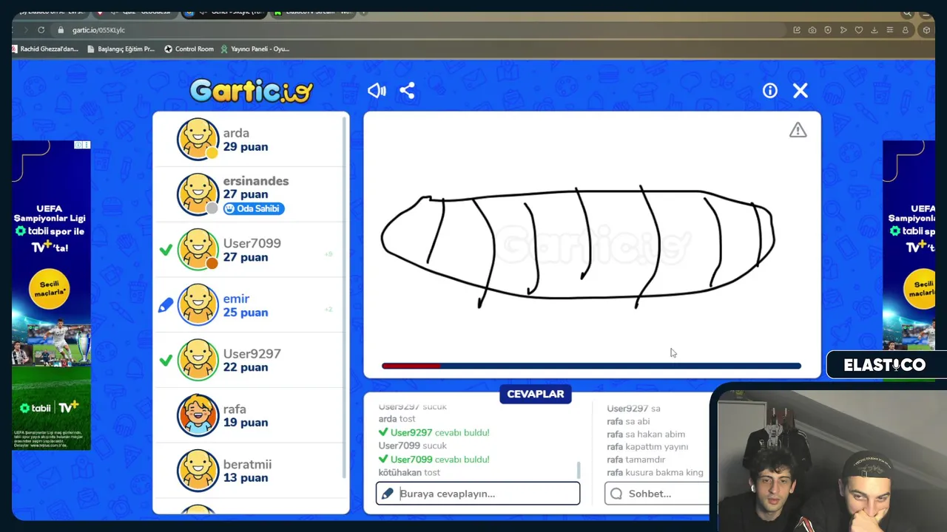Select player rafa's avatar
The height and width of the screenshot is (532, 947).
click(x=198, y=415)
